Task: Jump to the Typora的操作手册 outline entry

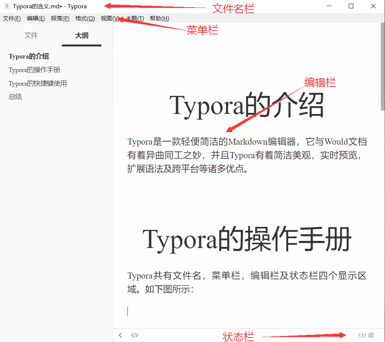Action: tap(34, 70)
